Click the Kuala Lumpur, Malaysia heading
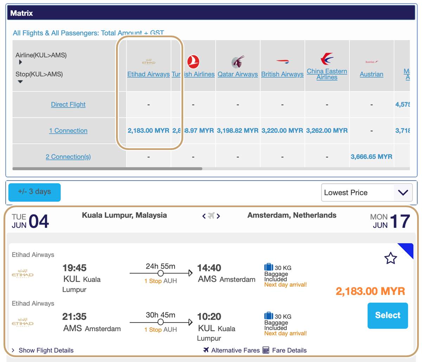Image resolution: width=422 pixels, height=362 pixels. 124,215
